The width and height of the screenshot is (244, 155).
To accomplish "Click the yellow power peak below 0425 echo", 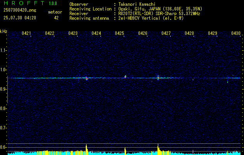I will (x=125, y=151).
